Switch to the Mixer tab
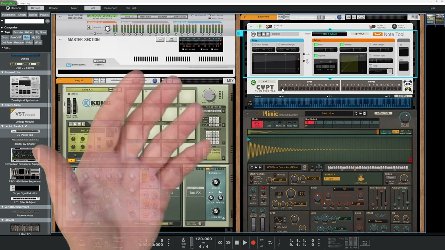The height and width of the screenshot is (250, 445). pyautogui.click(x=74, y=8)
